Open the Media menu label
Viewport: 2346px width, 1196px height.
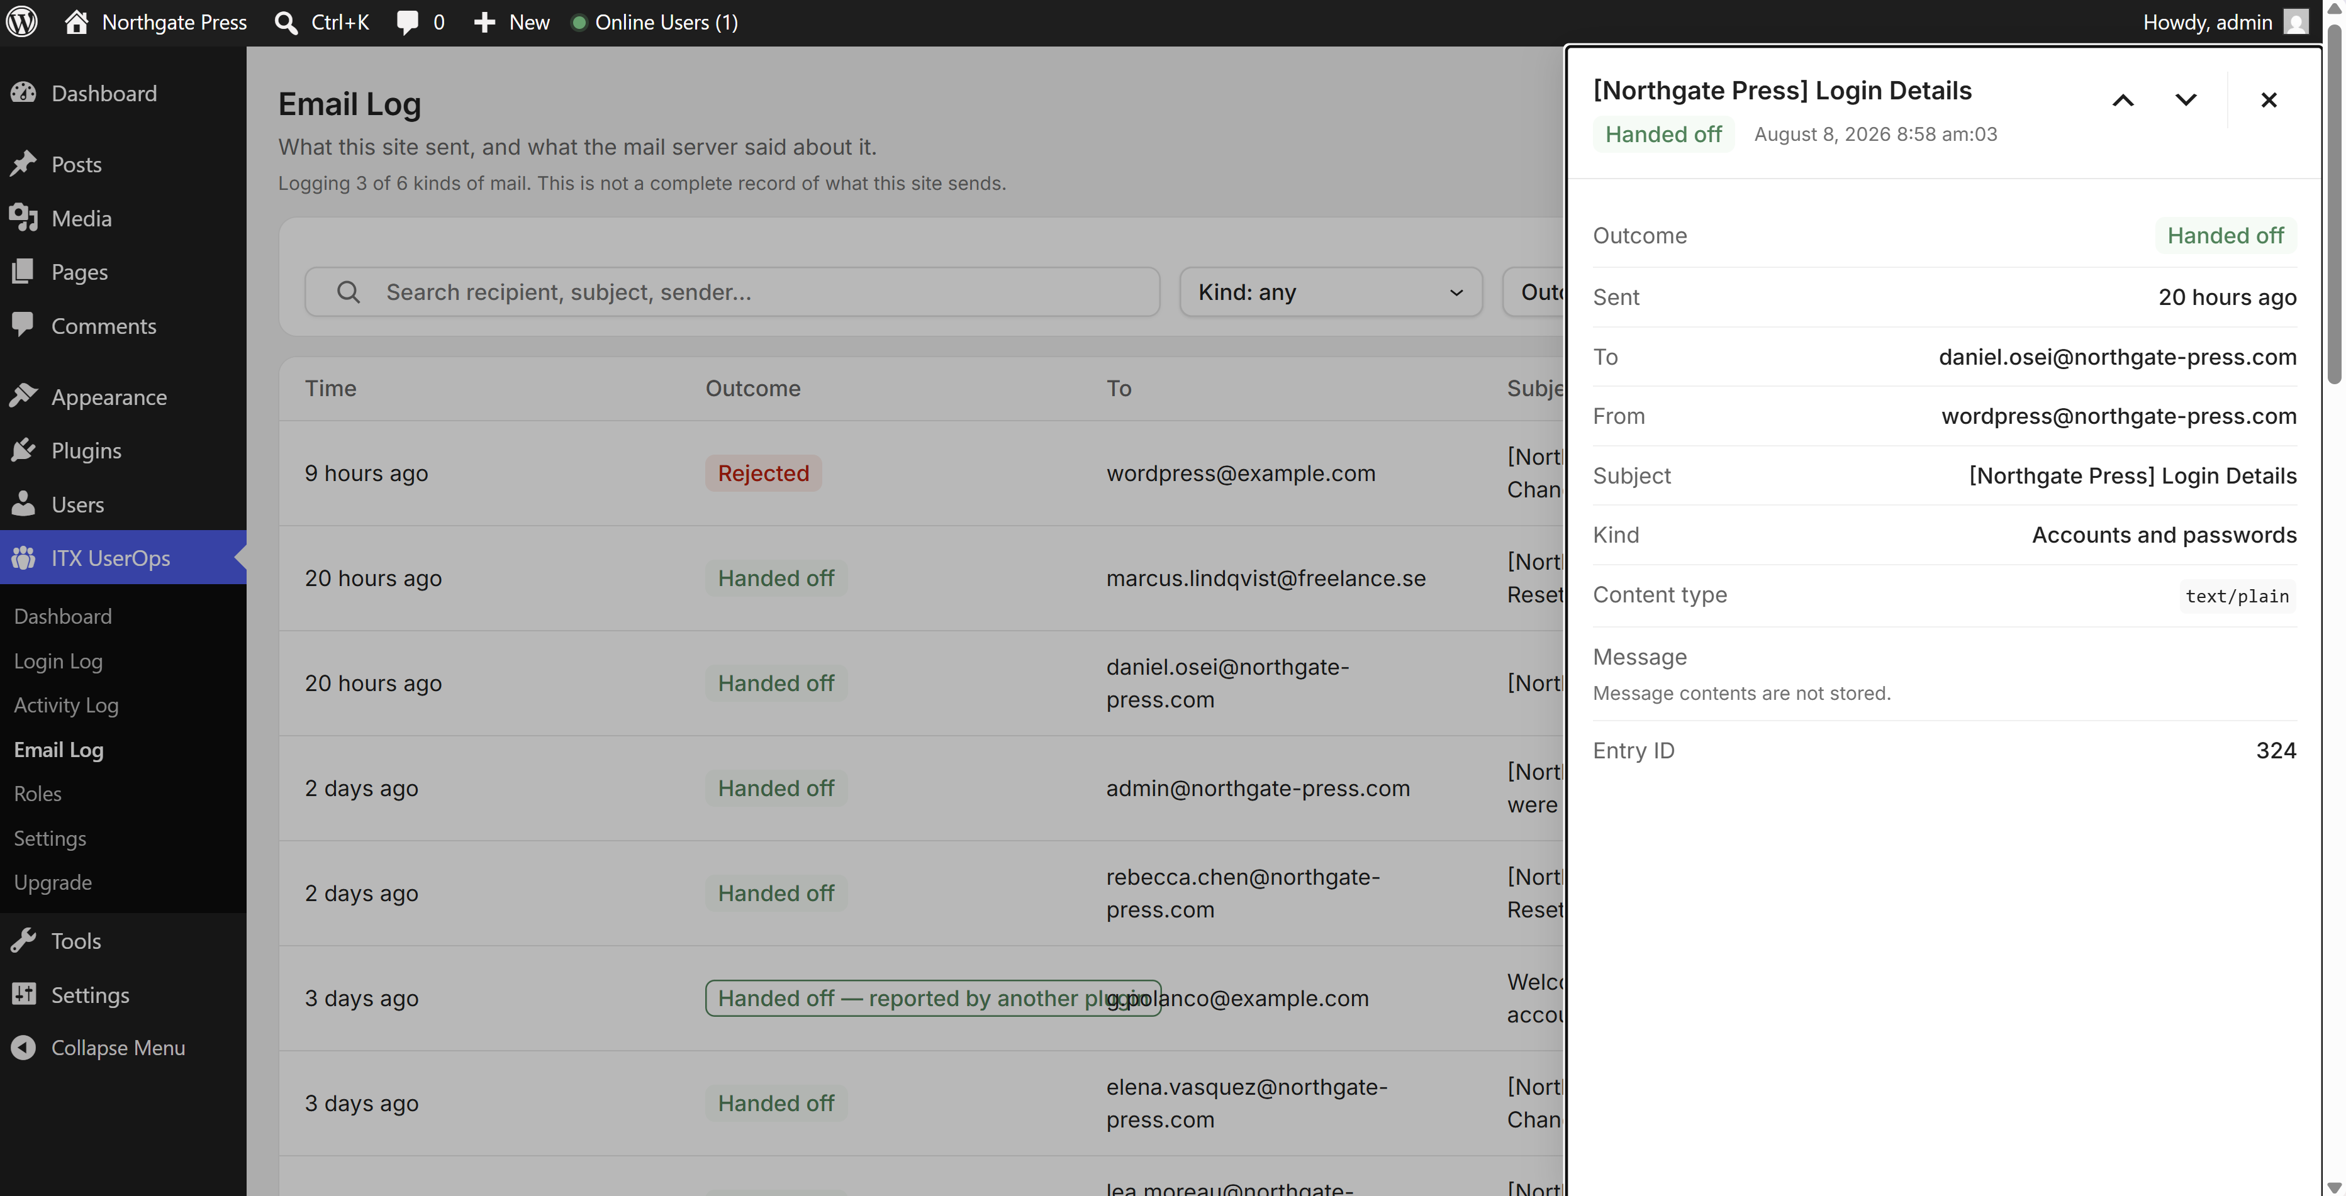pyautogui.click(x=81, y=218)
